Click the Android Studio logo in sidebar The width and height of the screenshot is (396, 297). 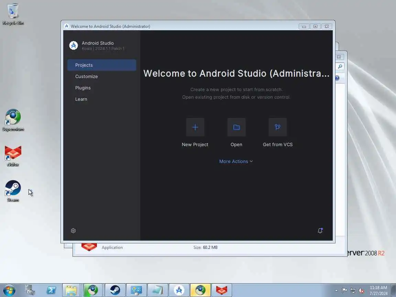tap(74, 45)
